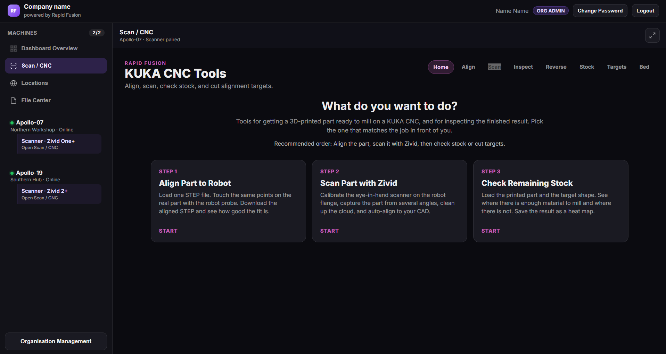Click 'powered by Rapid Fusion' text
This screenshot has height=354, width=666.
click(52, 15)
